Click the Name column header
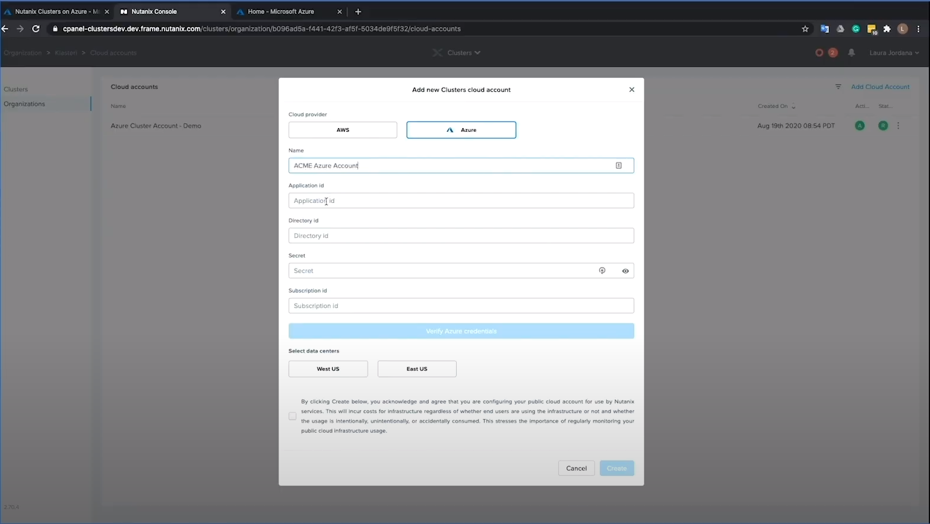 tap(118, 106)
